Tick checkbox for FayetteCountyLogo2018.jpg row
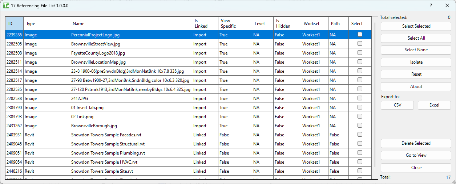The width and height of the screenshot is (456, 184). (360, 53)
